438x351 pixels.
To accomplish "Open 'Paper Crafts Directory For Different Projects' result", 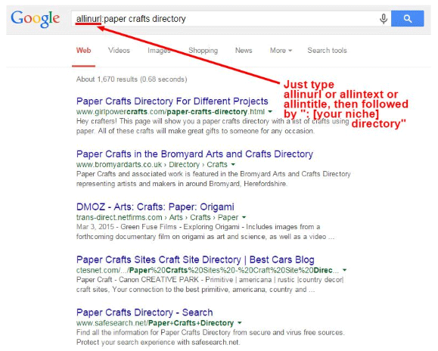I will [x=172, y=101].
